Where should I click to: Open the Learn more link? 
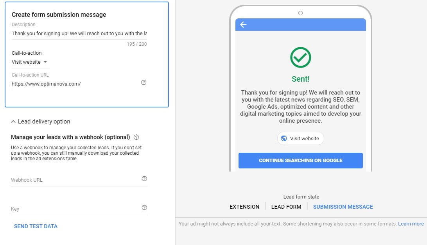coord(411,224)
